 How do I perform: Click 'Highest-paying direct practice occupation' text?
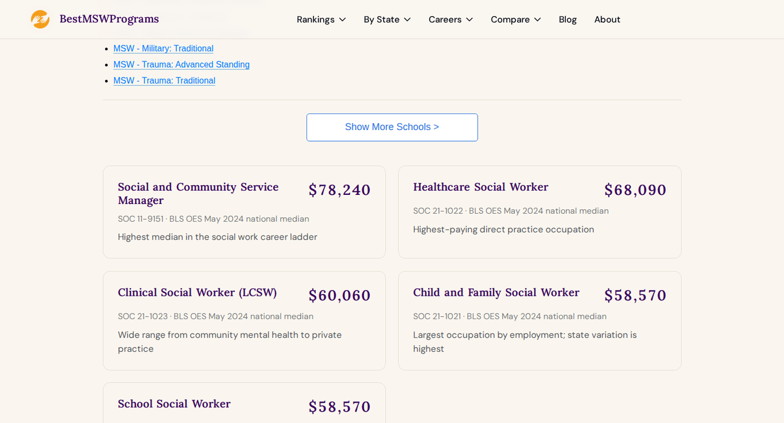[503, 229]
